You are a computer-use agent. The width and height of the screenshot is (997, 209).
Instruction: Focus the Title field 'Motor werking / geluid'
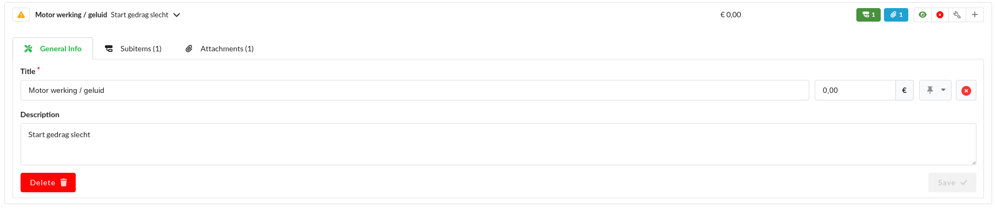point(415,90)
